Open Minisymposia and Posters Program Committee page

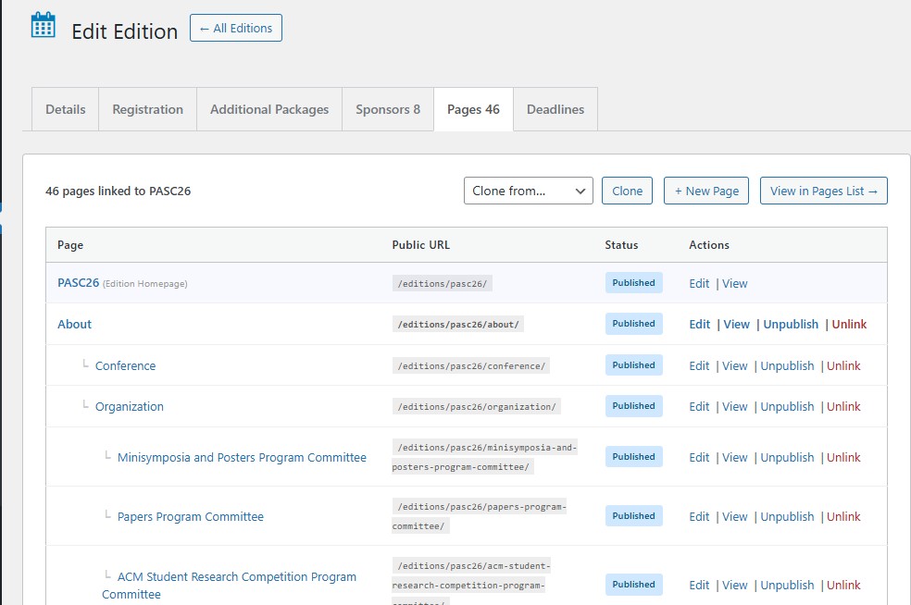[242, 457]
